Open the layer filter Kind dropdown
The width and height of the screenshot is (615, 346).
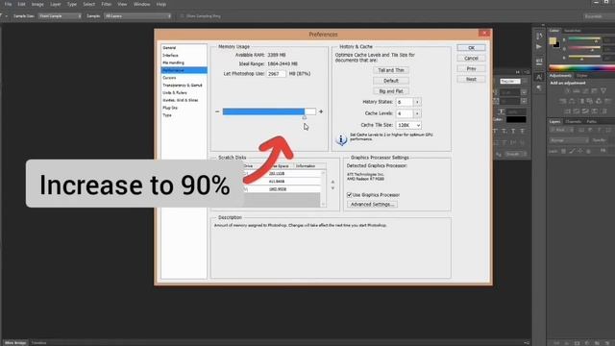(561, 131)
